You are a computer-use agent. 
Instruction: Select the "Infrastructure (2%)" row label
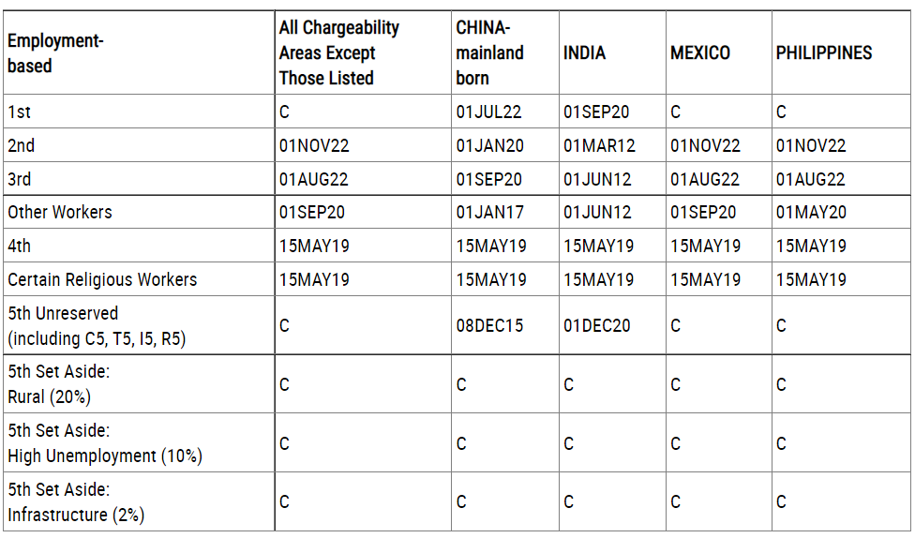[x=76, y=515]
